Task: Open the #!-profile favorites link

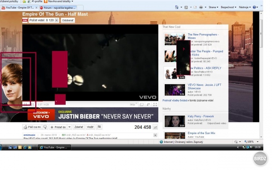Action: 35,2
